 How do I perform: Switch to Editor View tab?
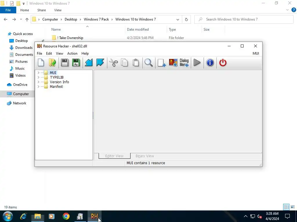(114, 156)
